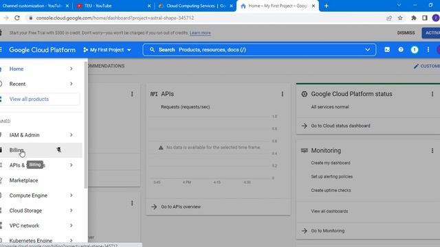Click Create my dashboard link

331,163
